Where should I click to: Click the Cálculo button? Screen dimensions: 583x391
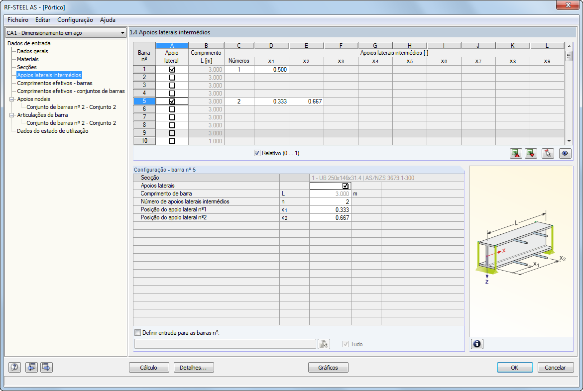[149, 368]
